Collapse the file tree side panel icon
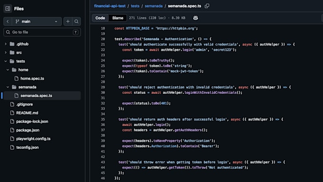The image size is (323, 182). (8, 9)
